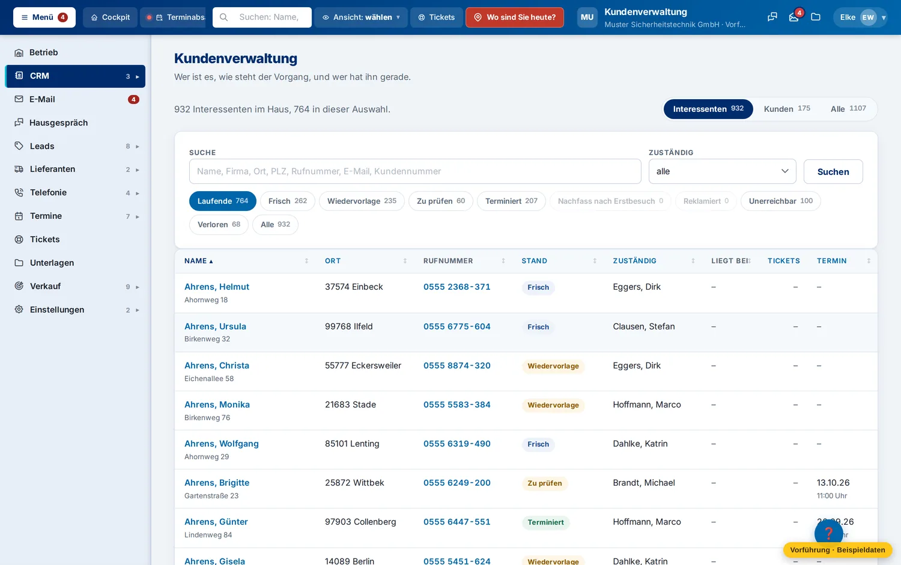Select the Verloren 68 filter chip

(x=219, y=224)
